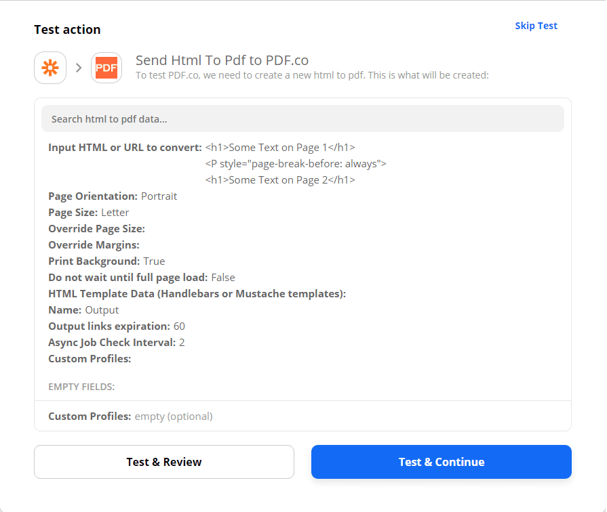Toggle the Print Background value True
This screenshot has height=512, width=607.
point(154,261)
